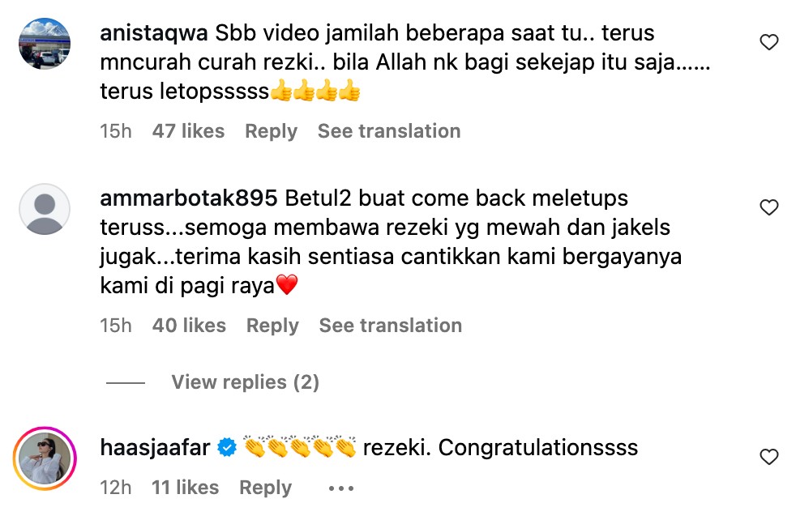Open the anistaqwa username link
Image resolution: width=796 pixels, height=520 pixels.
(x=154, y=33)
